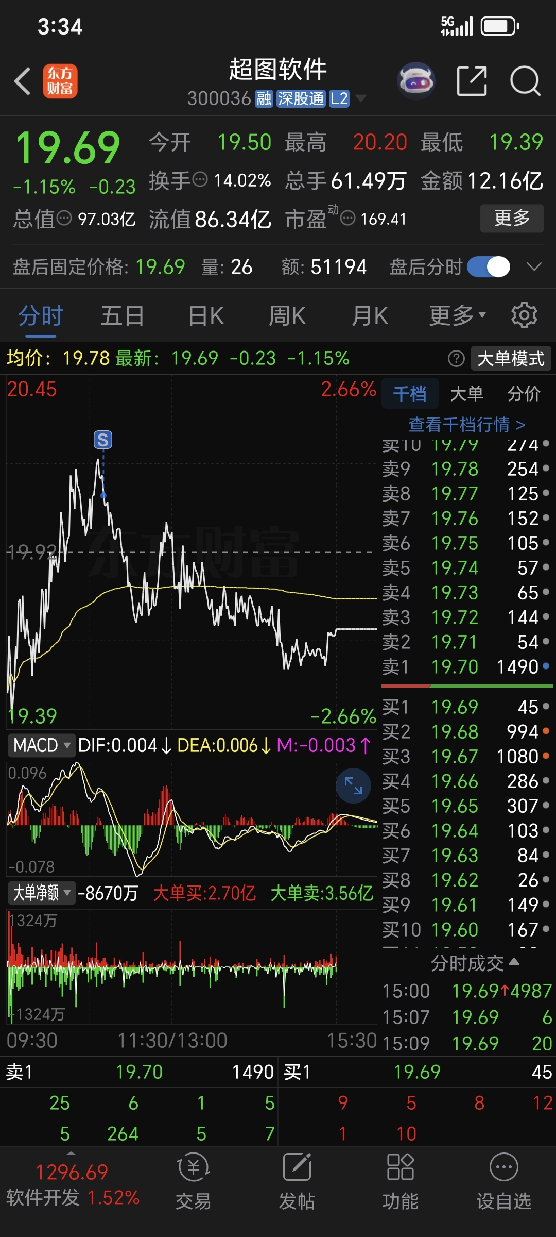The image size is (556, 1237).
Task: Open chart settings gear icon
Action: coord(524,315)
